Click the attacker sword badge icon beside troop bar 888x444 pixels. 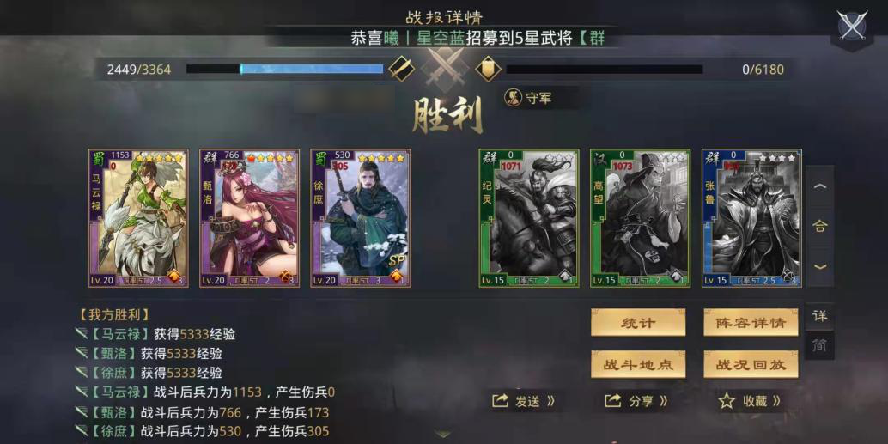402,69
